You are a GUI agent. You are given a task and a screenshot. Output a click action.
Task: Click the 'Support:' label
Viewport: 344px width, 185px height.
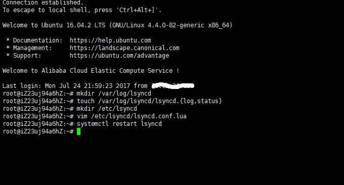point(27,56)
